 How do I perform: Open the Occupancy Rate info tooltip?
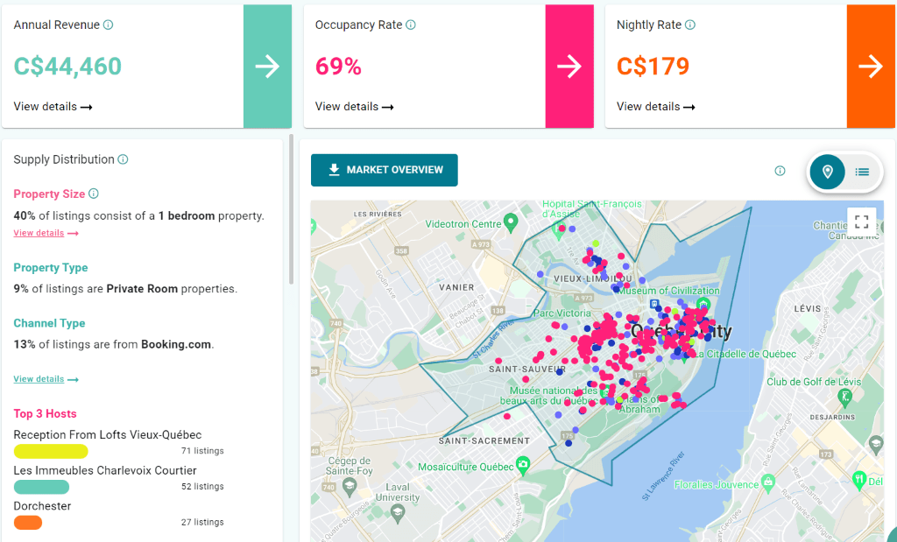(411, 25)
